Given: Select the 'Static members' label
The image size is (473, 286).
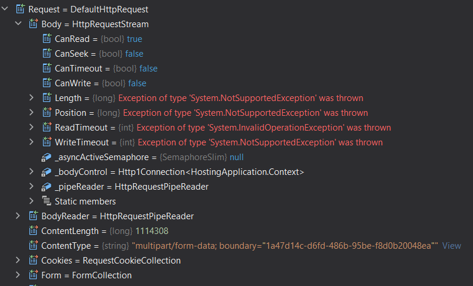Looking at the screenshot, I should [x=86, y=201].
